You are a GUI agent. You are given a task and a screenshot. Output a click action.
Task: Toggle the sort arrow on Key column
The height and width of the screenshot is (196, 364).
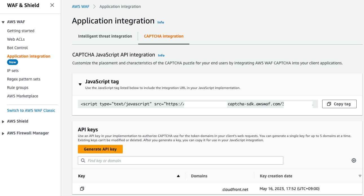coord(178,176)
